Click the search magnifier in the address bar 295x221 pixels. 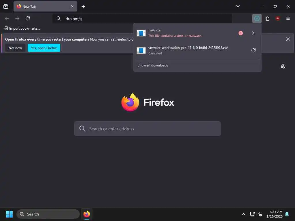click(x=59, y=18)
